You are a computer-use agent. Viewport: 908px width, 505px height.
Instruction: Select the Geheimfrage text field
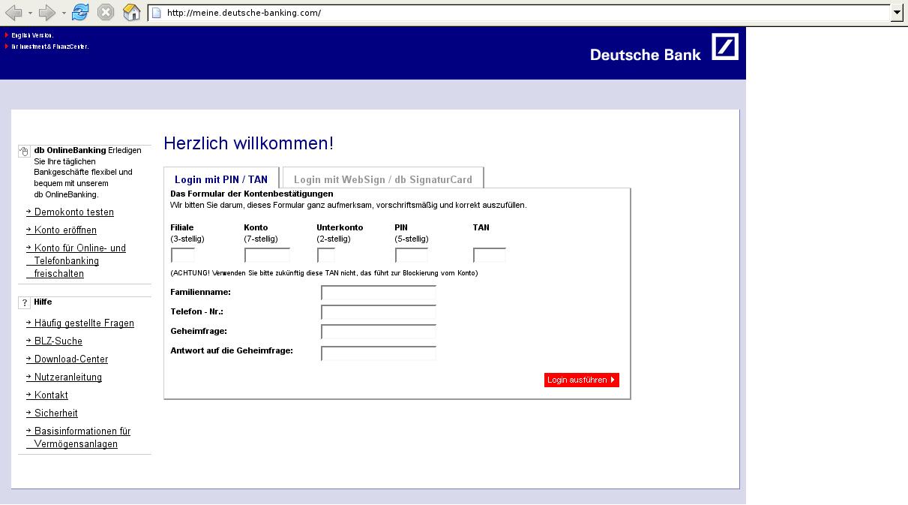379,332
